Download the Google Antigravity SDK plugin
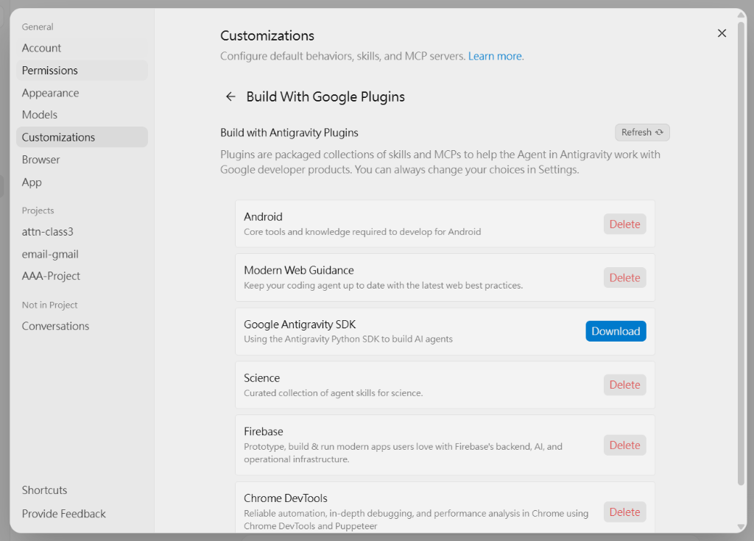This screenshot has height=541, width=754. point(616,331)
